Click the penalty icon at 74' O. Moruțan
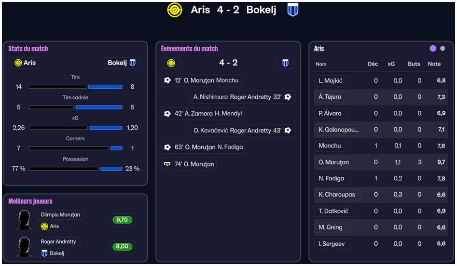Image resolution: width=457 pixels, height=266 pixels. (167, 164)
